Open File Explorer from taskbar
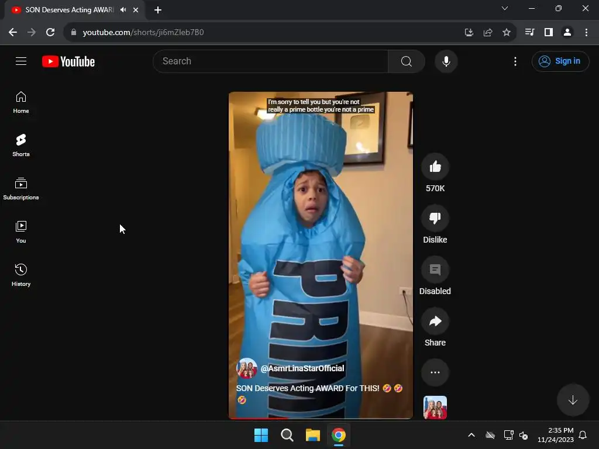The image size is (599, 449). pos(313,435)
